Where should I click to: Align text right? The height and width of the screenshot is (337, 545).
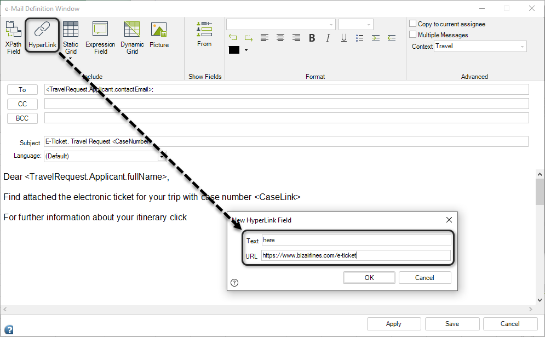point(296,38)
